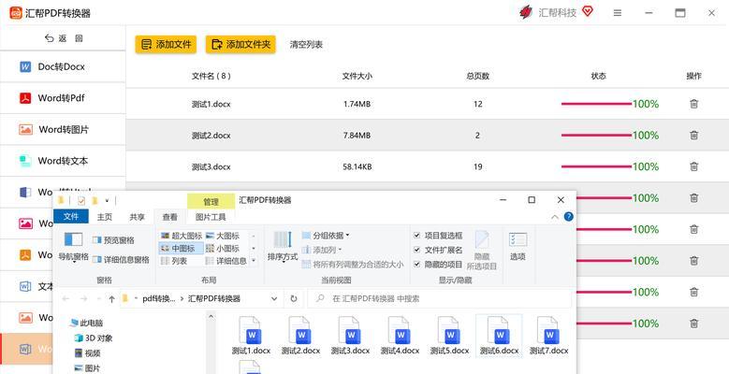Toggle the 预览窗格 preview pane
Image resolution: width=729 pixels, height=374 pixels.
click(x=113, y=240)
